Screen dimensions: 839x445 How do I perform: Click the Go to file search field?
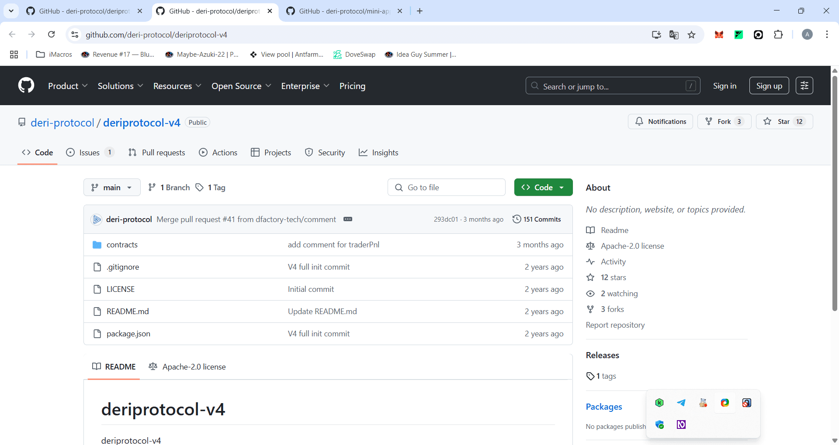(447, 187)
